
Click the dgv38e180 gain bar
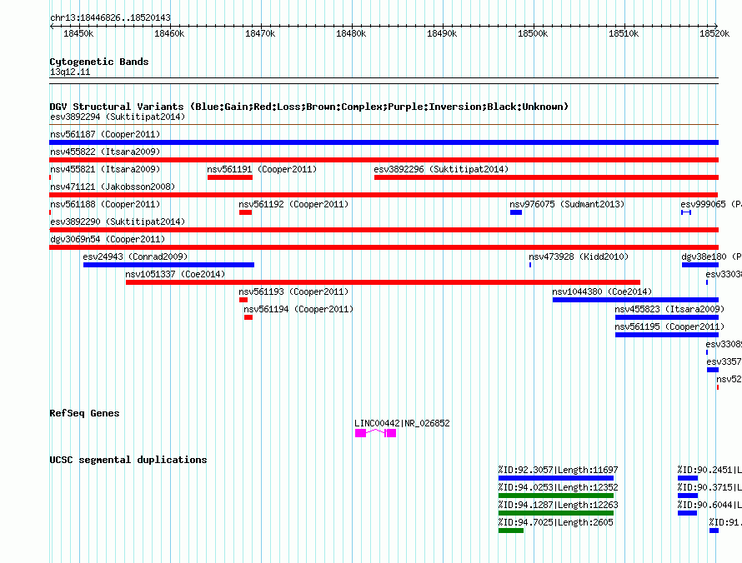699,265
